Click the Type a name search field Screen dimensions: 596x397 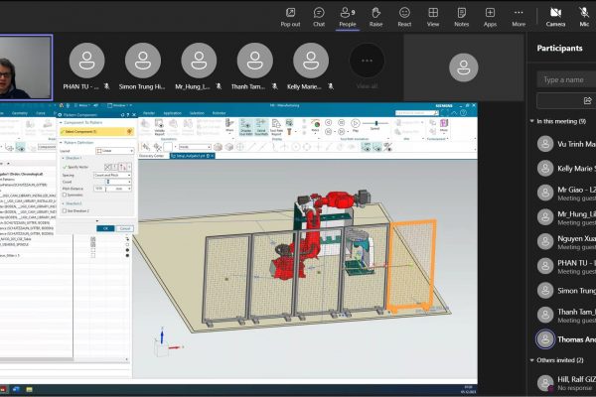click(x=566, y=78)
